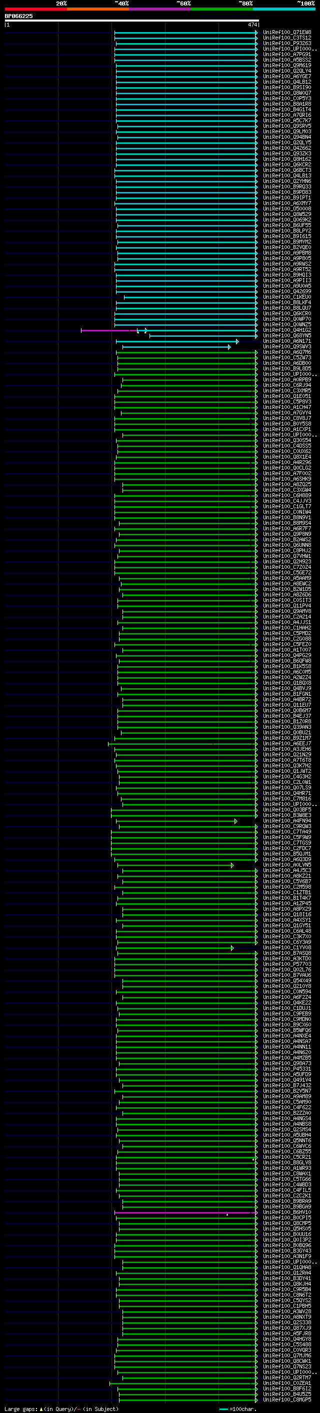Select the UniRef100_Q03BF5 label
The image size is (320, 1413).
286,809
